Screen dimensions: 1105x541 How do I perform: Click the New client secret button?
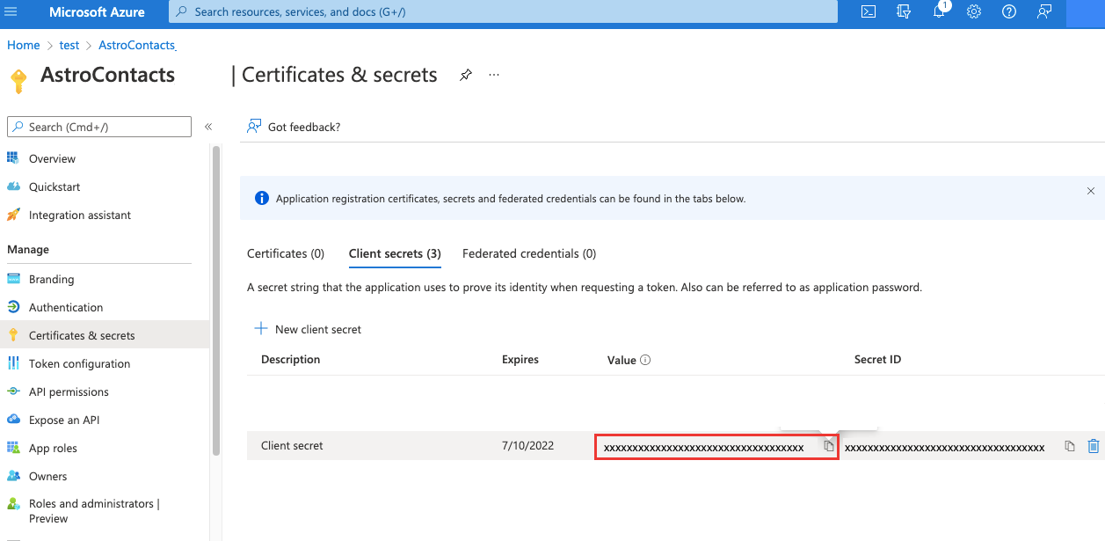[308, 329]
